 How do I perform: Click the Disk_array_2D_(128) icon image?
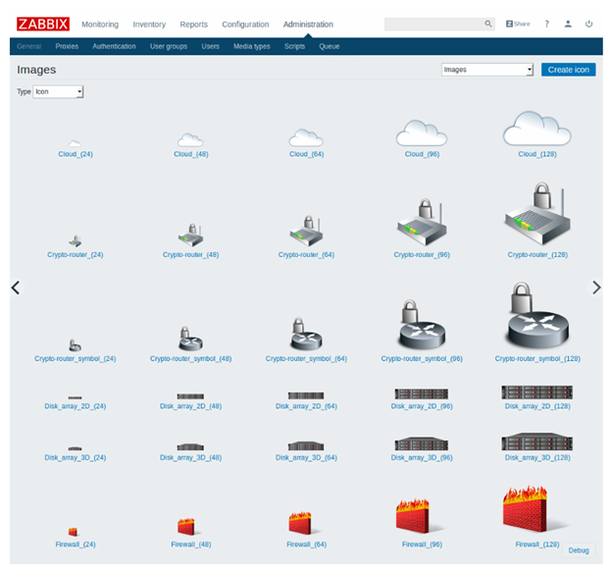(x=537, y=392)
